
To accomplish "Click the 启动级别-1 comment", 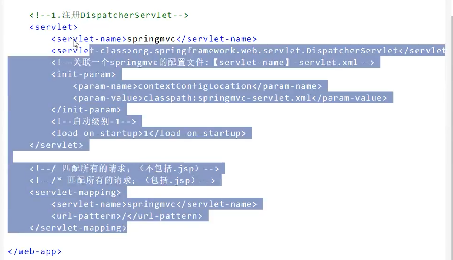I will pos(94,121).
